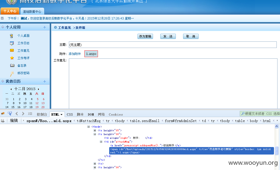Viewport: 280px width, 170px height.
Task: Select highlighted span element line
Action: pyautogui.click(x=191, y=151)
